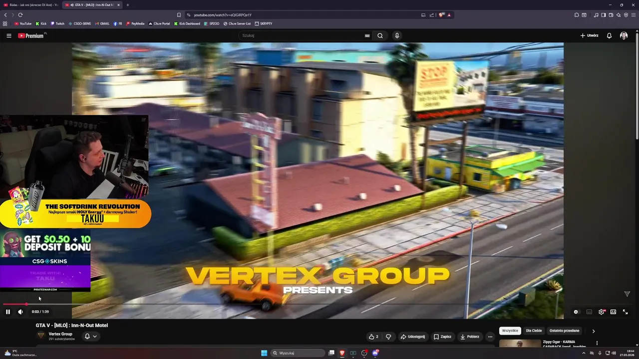This screenshot has height=359, width=639.
Task: Click the Udostępnij share button
Action: click(413, 337)
